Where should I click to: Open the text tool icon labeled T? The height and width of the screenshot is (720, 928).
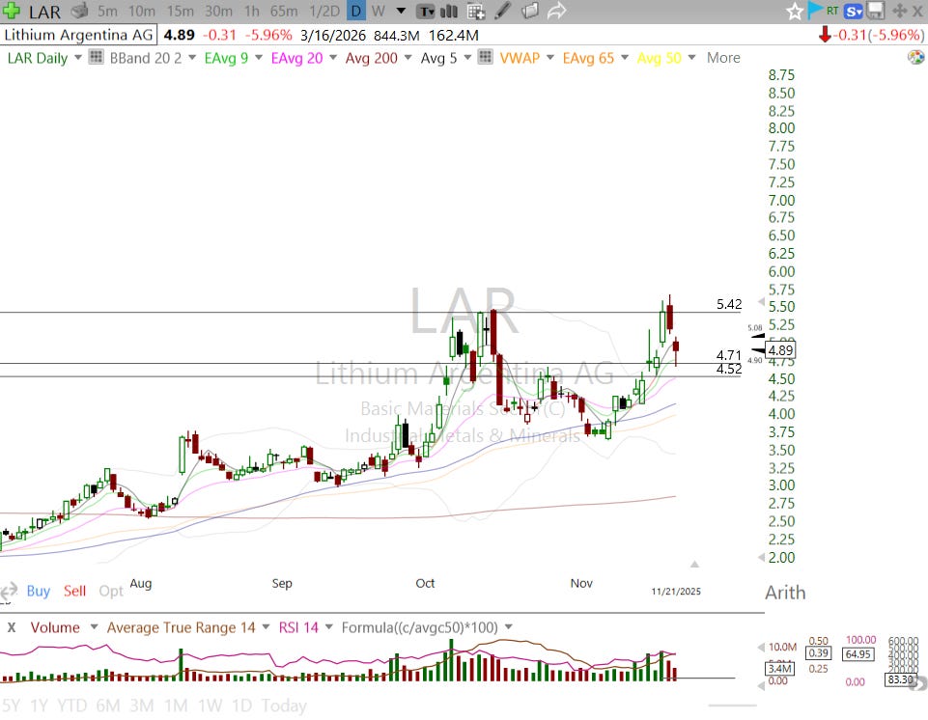(x=426, y=12)
